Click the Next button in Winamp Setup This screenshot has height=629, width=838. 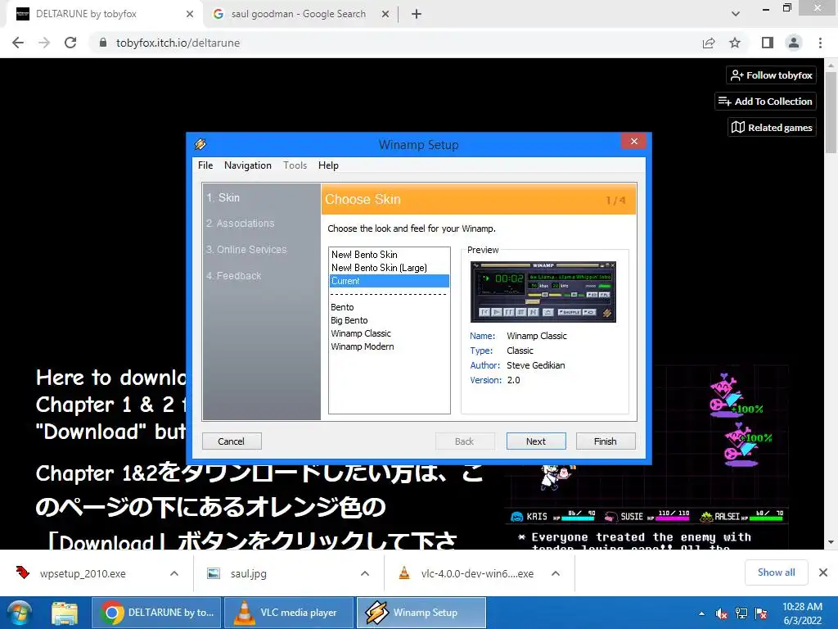(x=536, y=441)
